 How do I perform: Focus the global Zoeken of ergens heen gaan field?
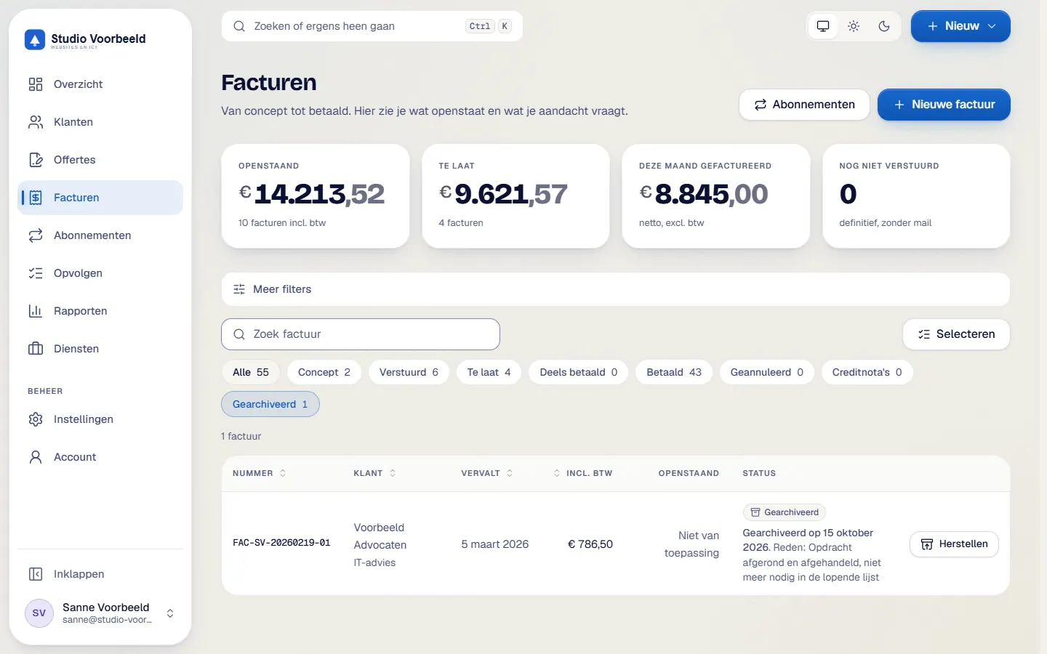click(x=372, y=26)
